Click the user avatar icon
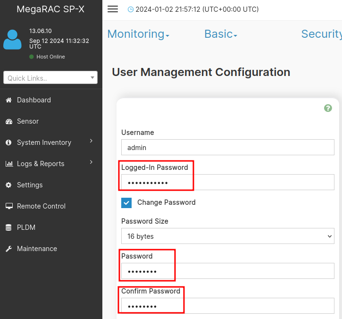342x319 pixels. click(x=12, y=40)
